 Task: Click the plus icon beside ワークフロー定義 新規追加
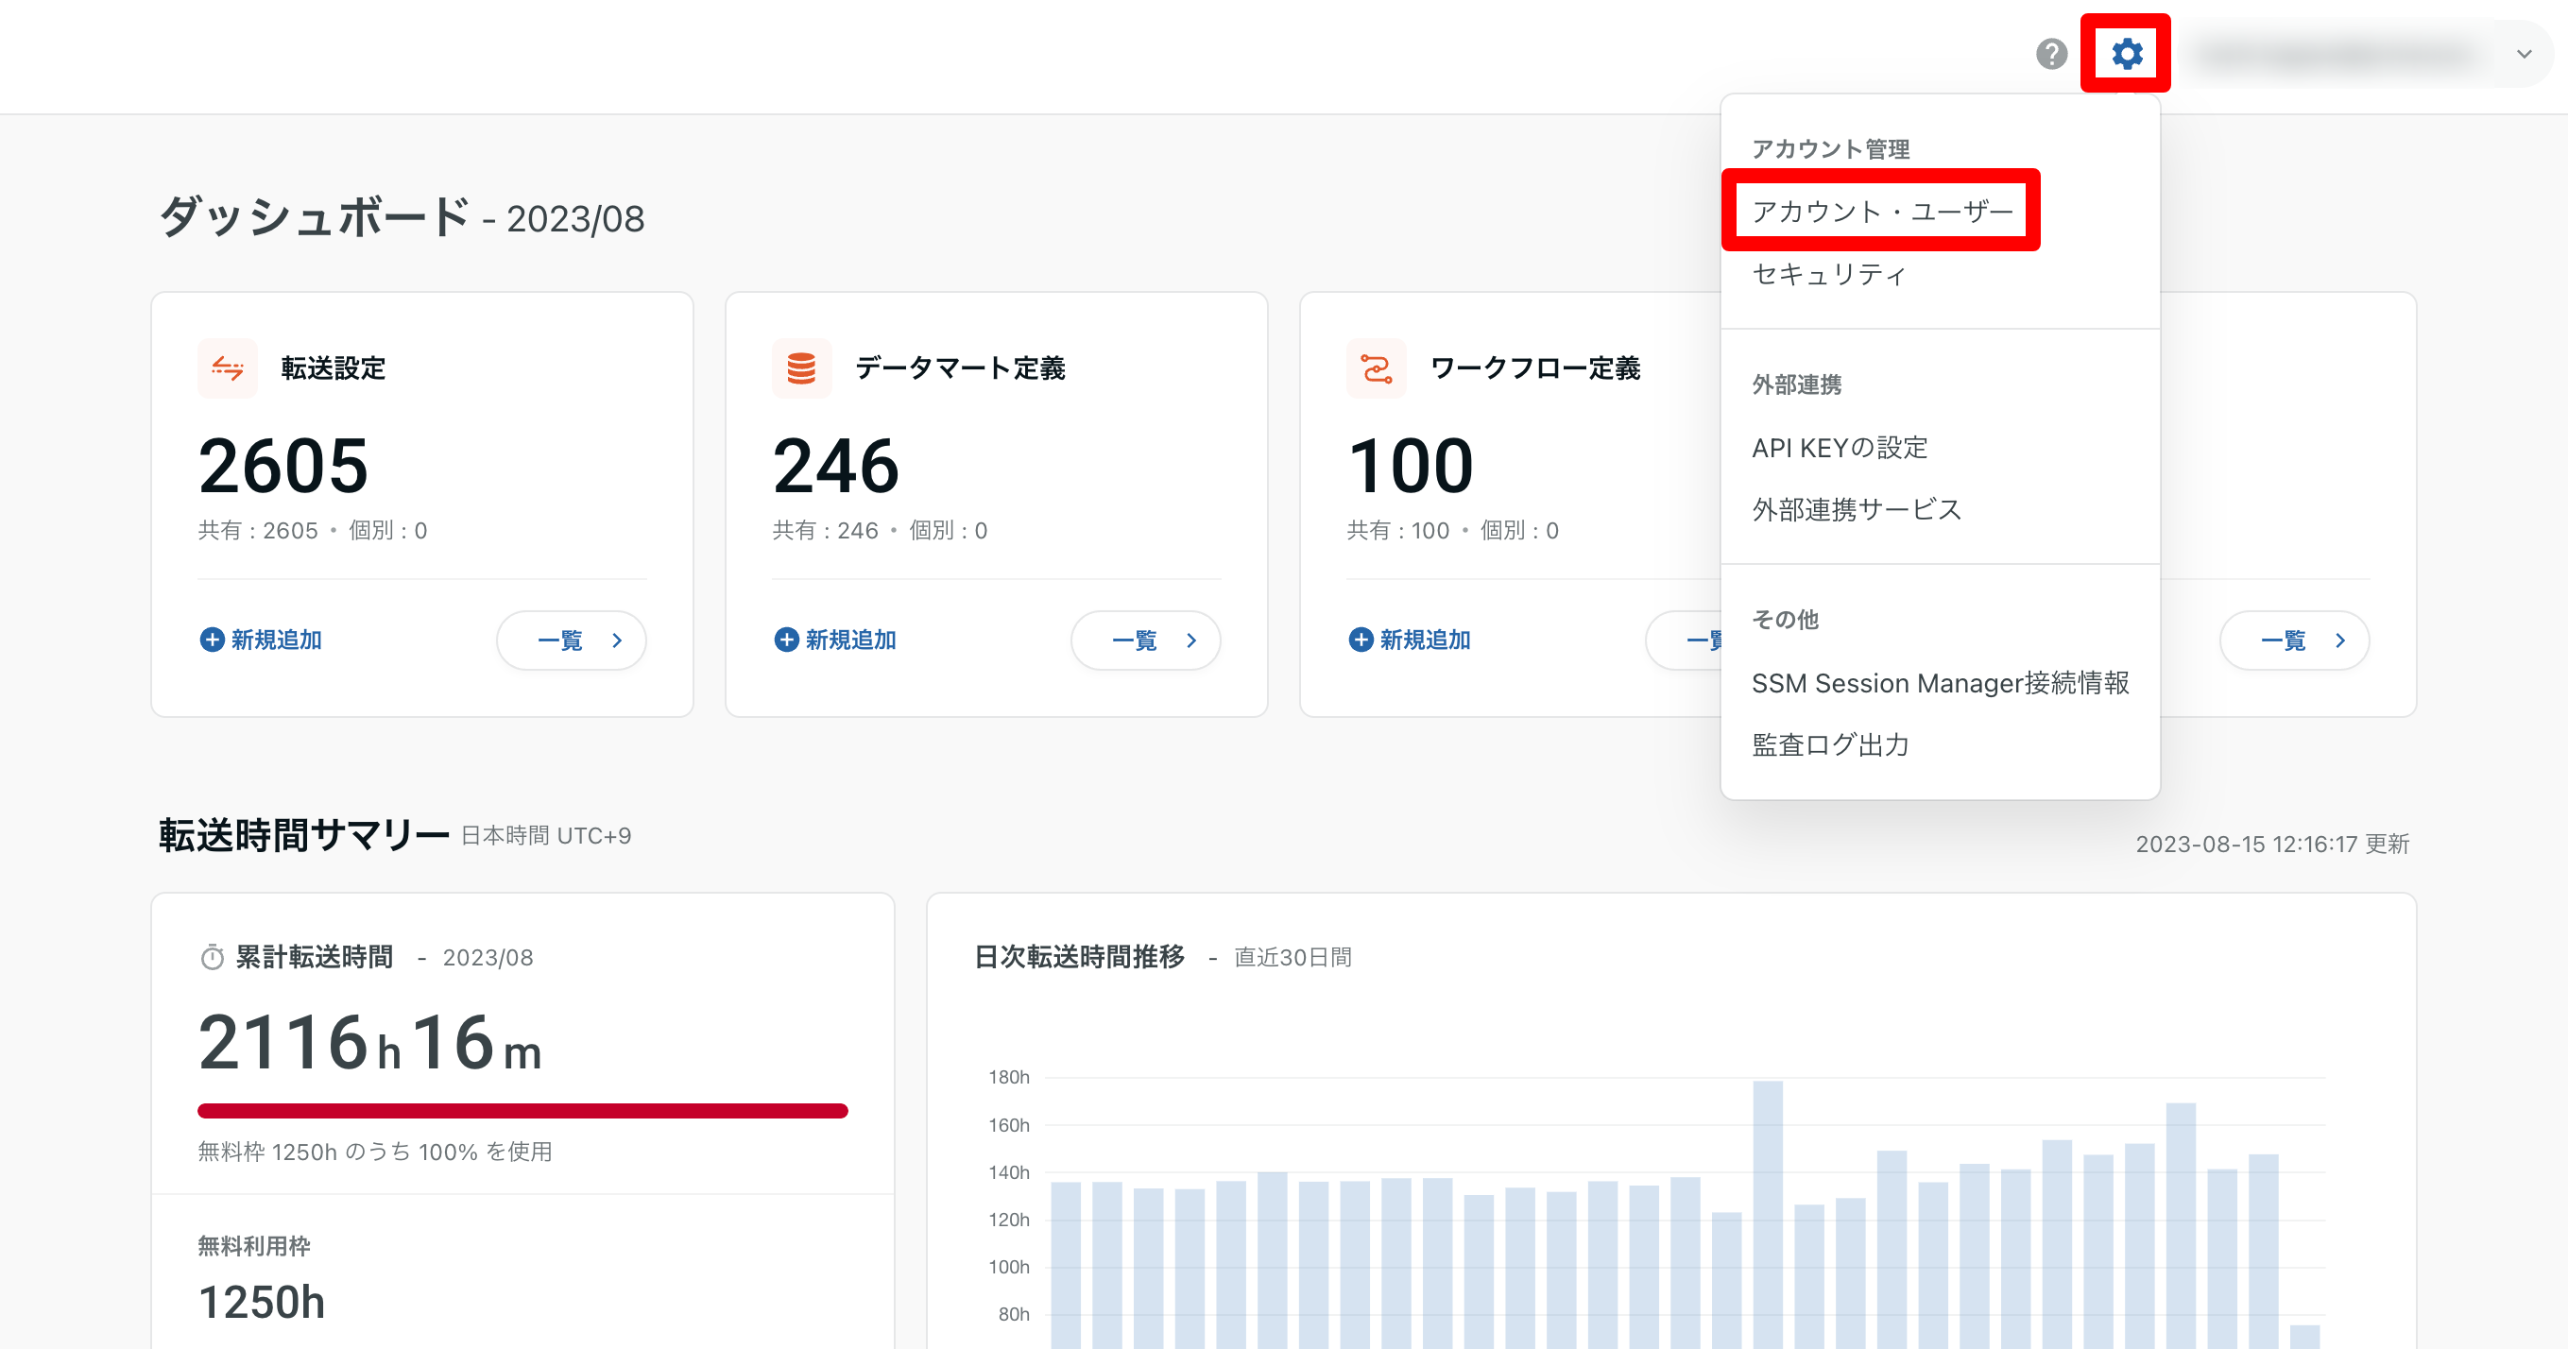point(1360,640)
